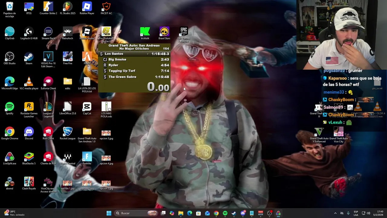Launch Microsoft Edge desktop shortcut
The height and width of the screenshot is (218, 387).
coord(10,83)
